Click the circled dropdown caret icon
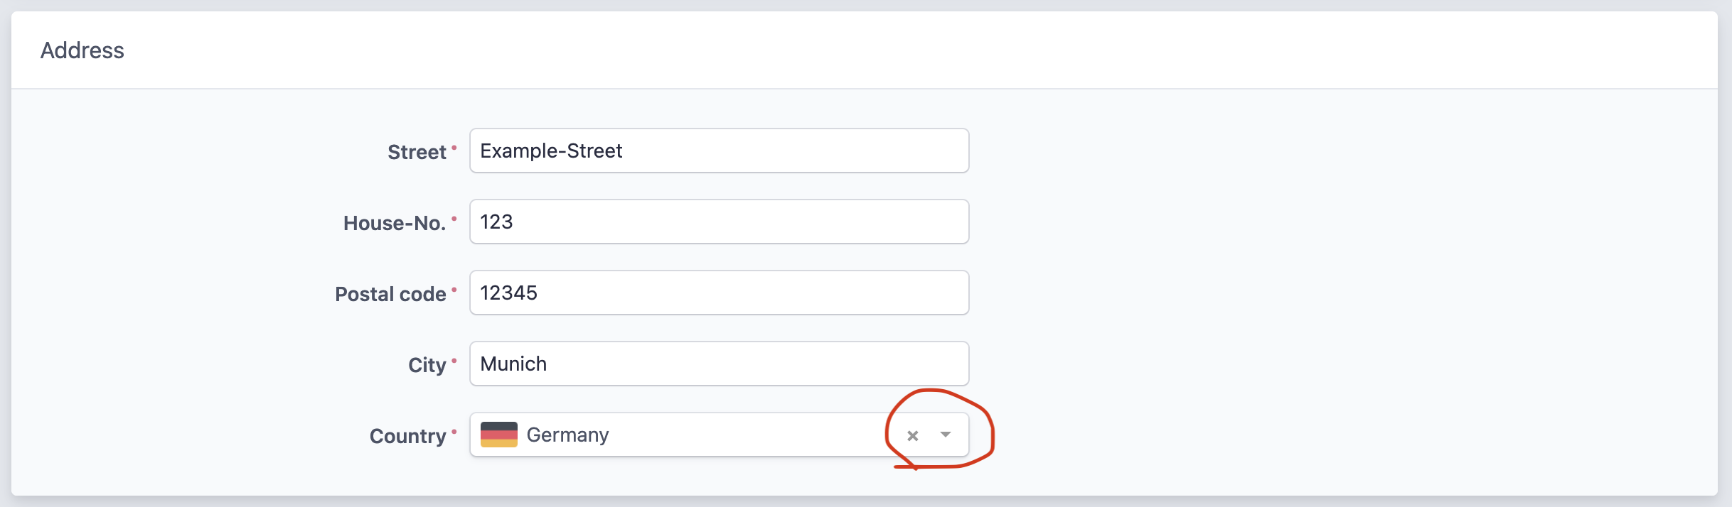 click(946, 435)
